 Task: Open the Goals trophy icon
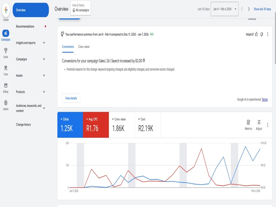[x=6, y=51]
